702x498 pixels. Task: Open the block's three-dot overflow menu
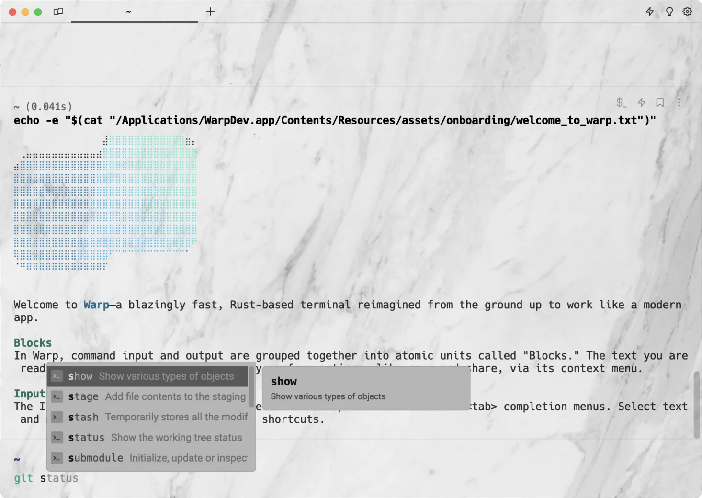679,102
